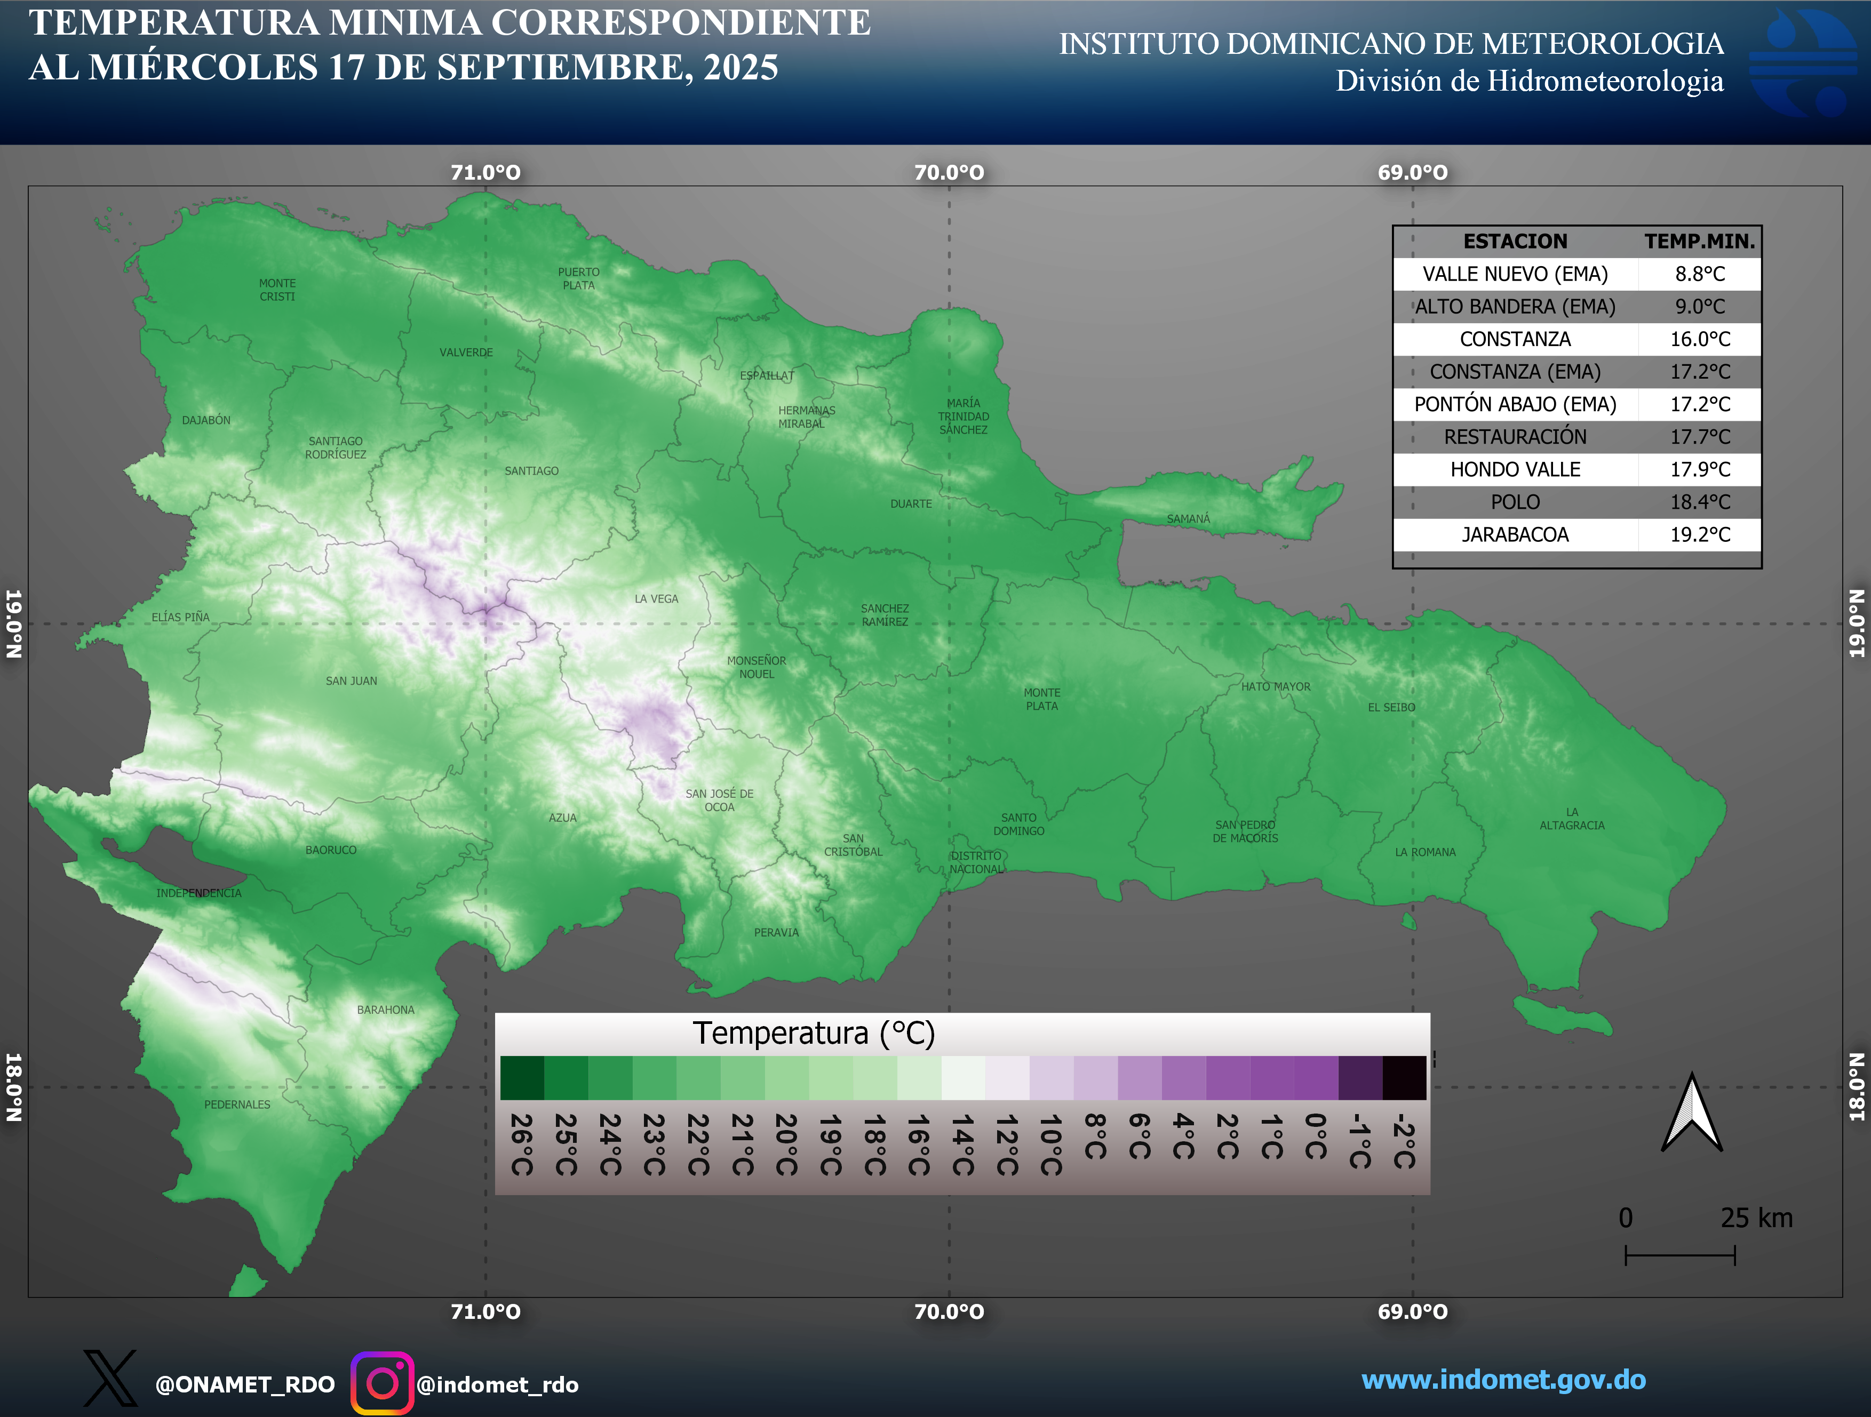Viewport: 1871px width, 1417px height.
Task: Click the @indomet_rdo Instagram handle
Action: [x=497, y=1385]
